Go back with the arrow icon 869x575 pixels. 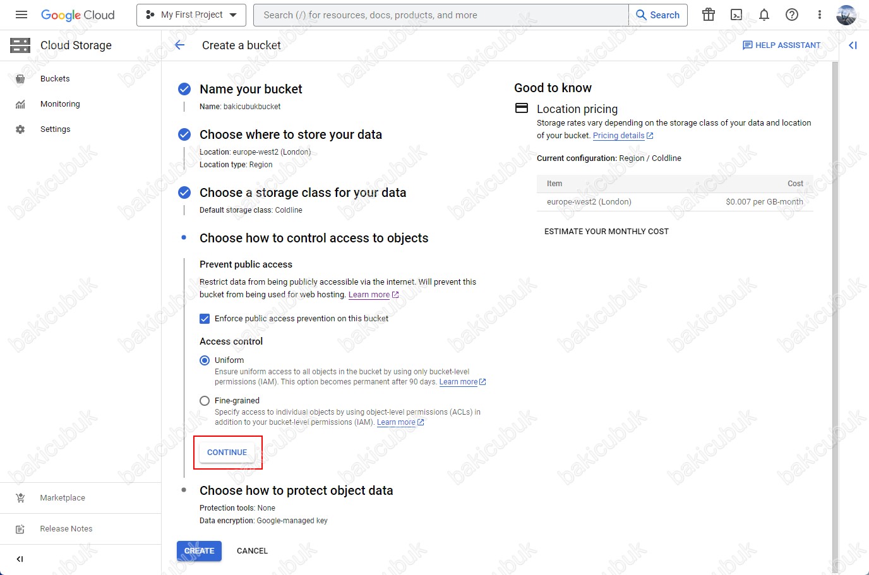(180, 45)
